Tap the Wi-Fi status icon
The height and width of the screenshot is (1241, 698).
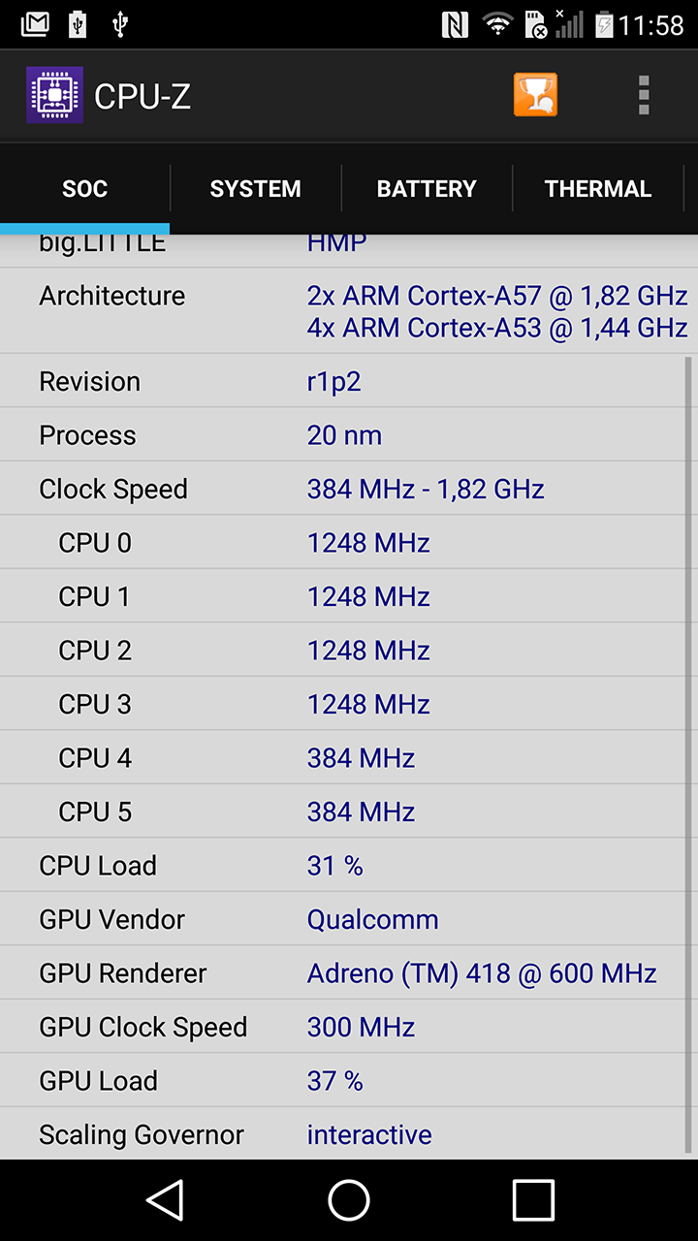pos(498,24)
